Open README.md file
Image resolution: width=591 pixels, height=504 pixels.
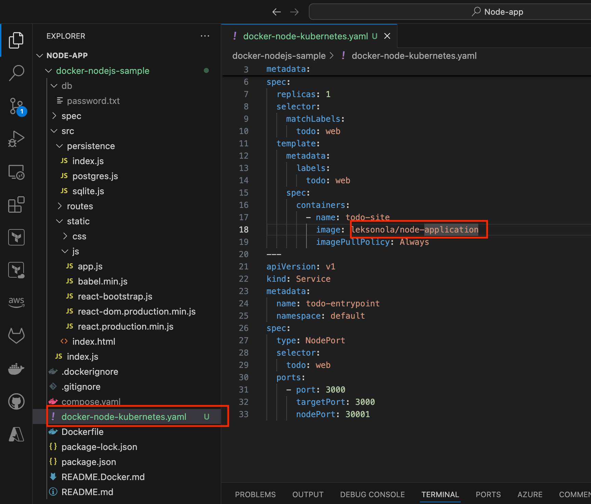click(x=87, y=492)
